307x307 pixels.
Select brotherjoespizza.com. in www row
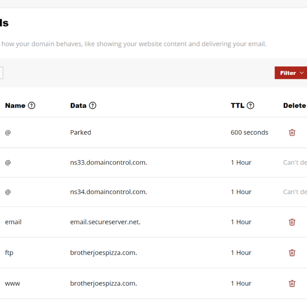(104, 284)
